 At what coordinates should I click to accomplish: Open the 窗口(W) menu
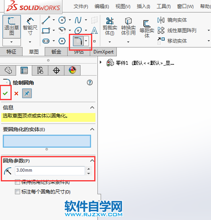point(185,6)
